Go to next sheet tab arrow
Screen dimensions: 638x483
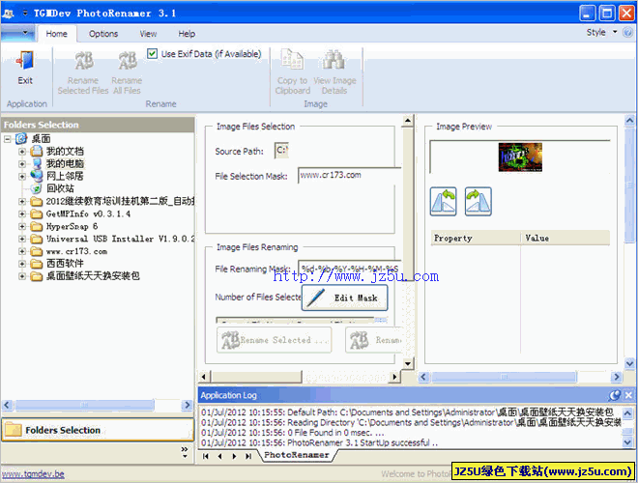click(x=234, y=456)
